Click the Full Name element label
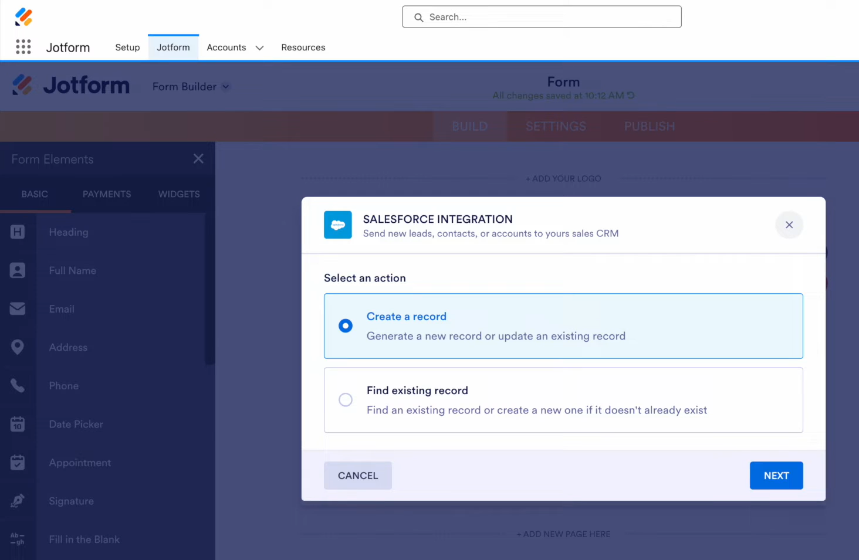859x560 pixels. pos(73,270)
